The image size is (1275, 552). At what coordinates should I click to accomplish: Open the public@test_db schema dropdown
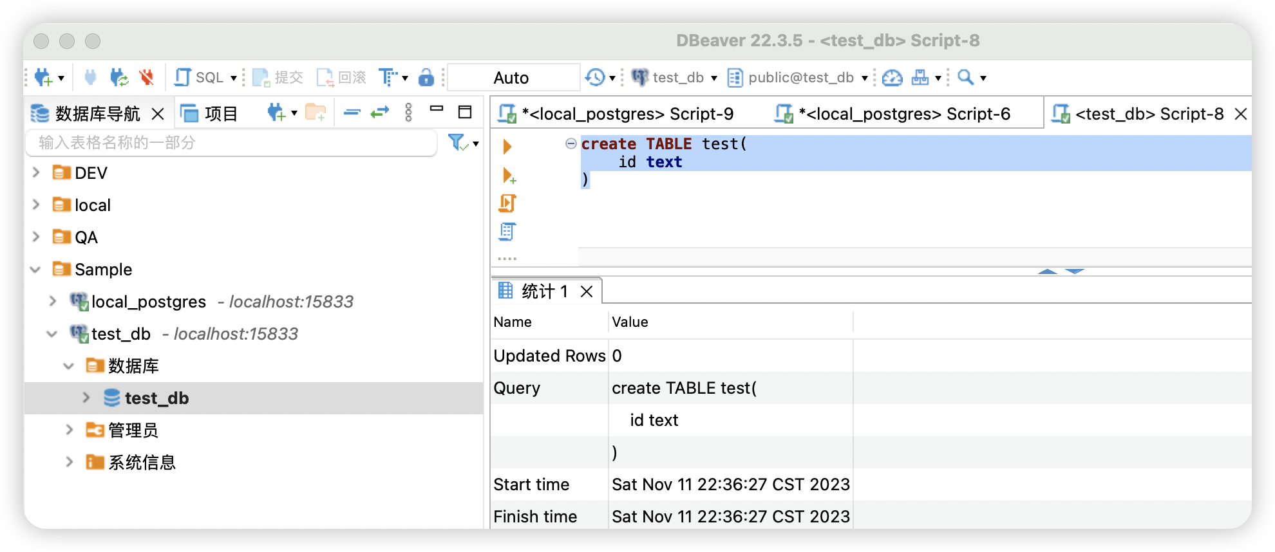point(798,78)
